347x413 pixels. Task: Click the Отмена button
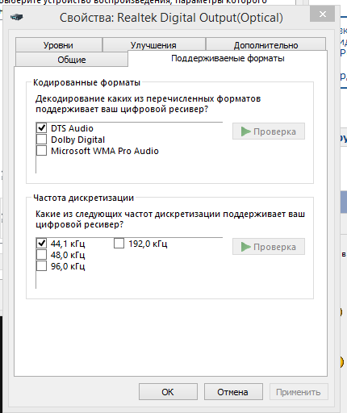[x=233, y=392]
